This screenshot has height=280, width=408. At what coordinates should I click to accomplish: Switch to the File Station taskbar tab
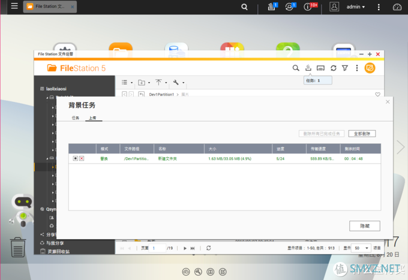pyautogui.click(x=50, y=7)
